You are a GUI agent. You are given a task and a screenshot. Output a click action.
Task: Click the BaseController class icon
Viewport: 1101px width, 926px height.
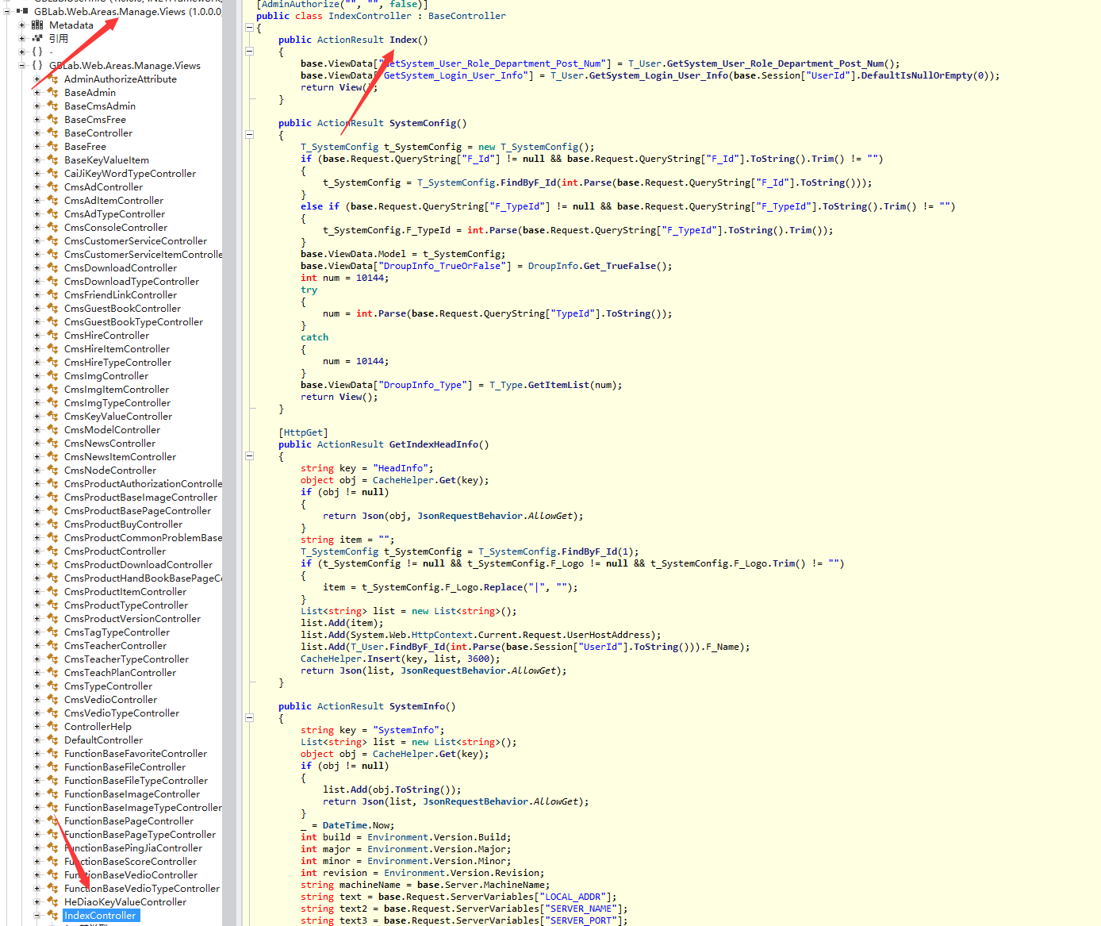click(x=53, y=133)
